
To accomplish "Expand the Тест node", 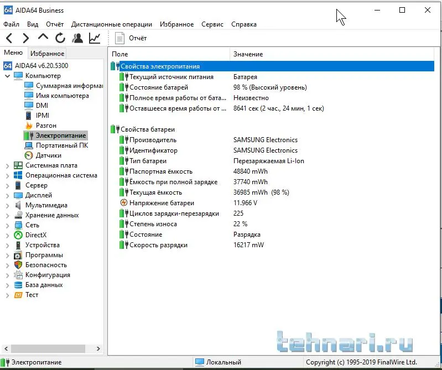I will (7, 295).
